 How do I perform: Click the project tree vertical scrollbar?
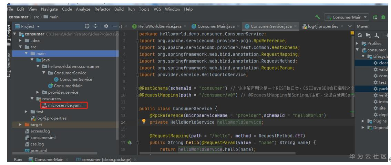117,84
